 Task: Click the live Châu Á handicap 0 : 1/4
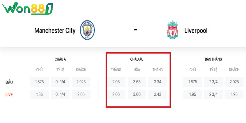click(x=60, y=94)
